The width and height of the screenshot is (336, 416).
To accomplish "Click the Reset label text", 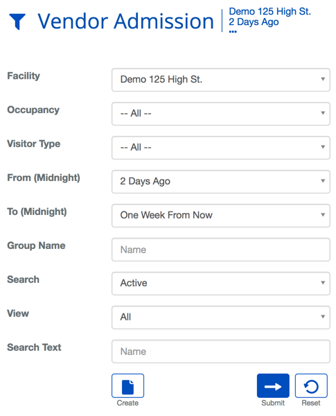I will coord(311,403).
